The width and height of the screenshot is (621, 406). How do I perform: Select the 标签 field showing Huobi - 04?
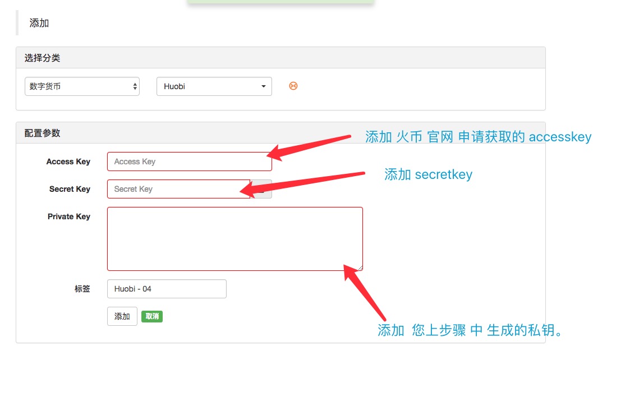tap(166, 288)
